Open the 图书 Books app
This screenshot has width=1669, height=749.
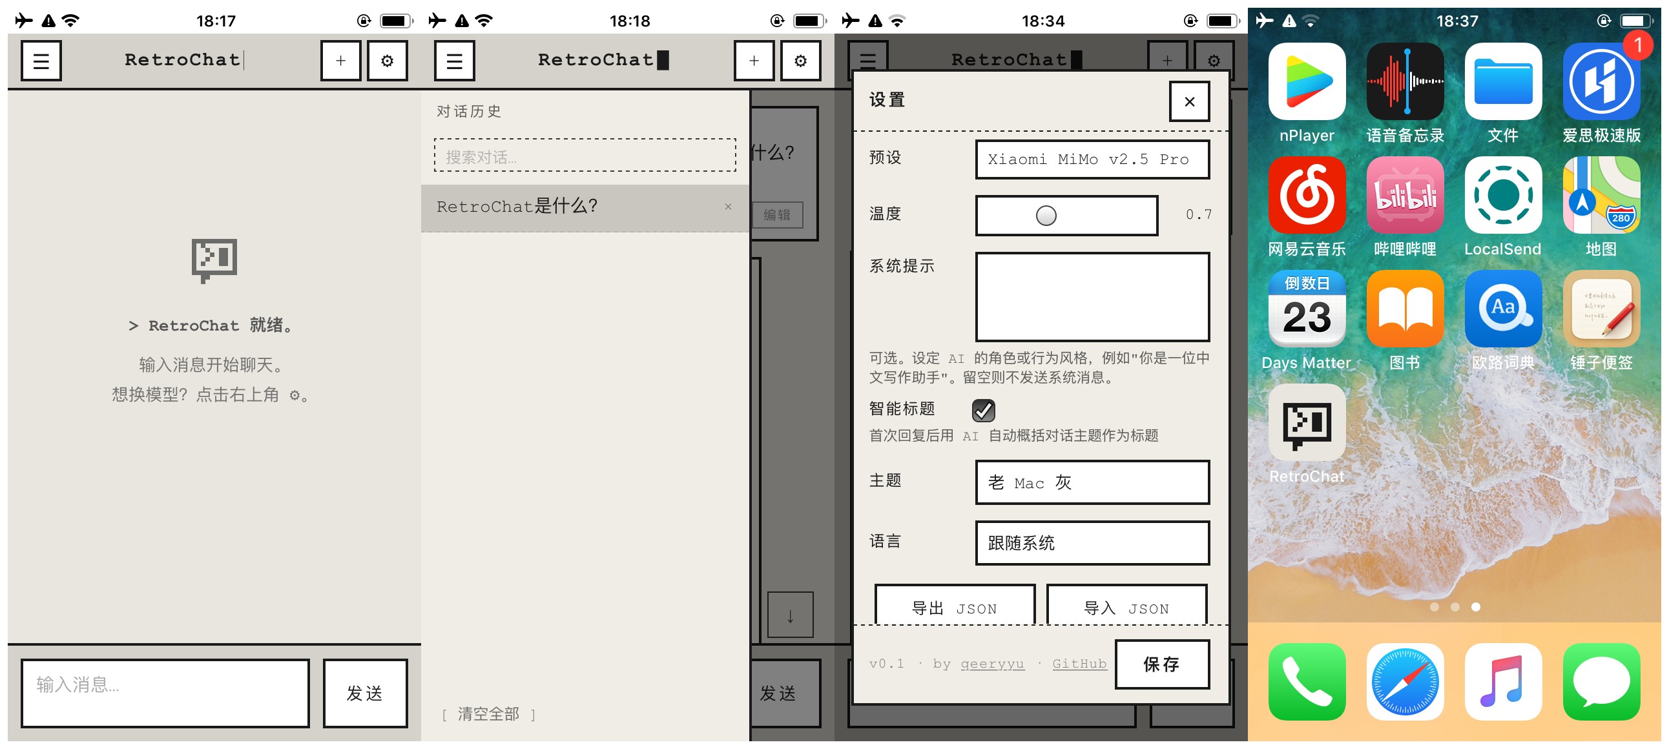coord(1405,309)
